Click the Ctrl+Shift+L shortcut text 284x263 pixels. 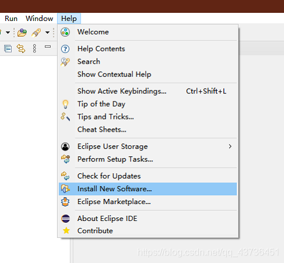(206, 91)
